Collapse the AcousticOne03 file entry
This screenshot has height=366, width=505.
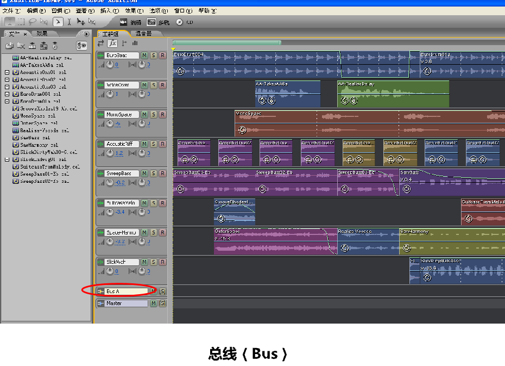click(x=7, y=87)
